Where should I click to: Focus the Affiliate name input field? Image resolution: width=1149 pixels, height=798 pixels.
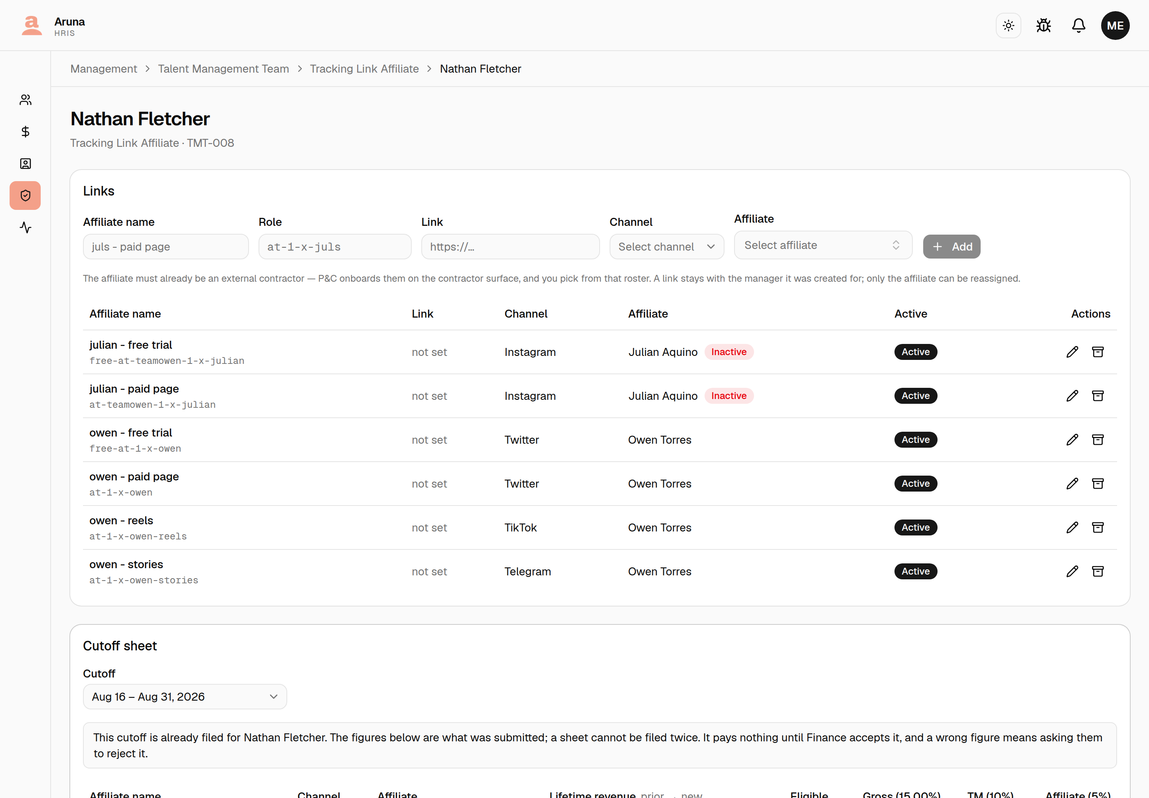tap(166, 247)
